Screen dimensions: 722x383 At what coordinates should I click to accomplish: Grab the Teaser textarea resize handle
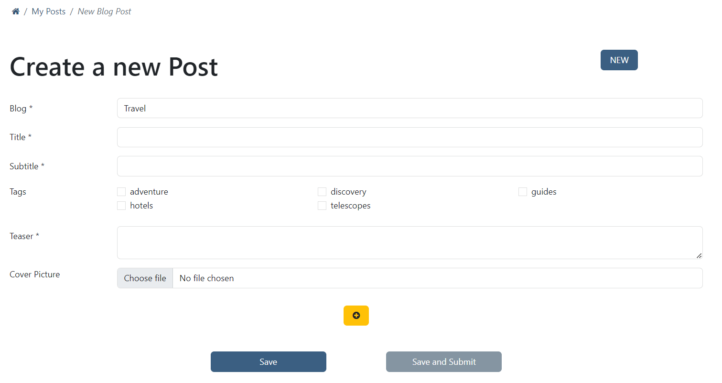[699, 255]
